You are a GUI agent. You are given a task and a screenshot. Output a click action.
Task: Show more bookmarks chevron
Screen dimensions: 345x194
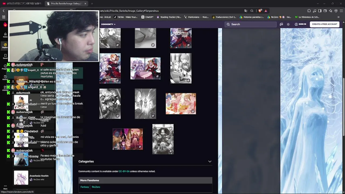pos(339,17)
